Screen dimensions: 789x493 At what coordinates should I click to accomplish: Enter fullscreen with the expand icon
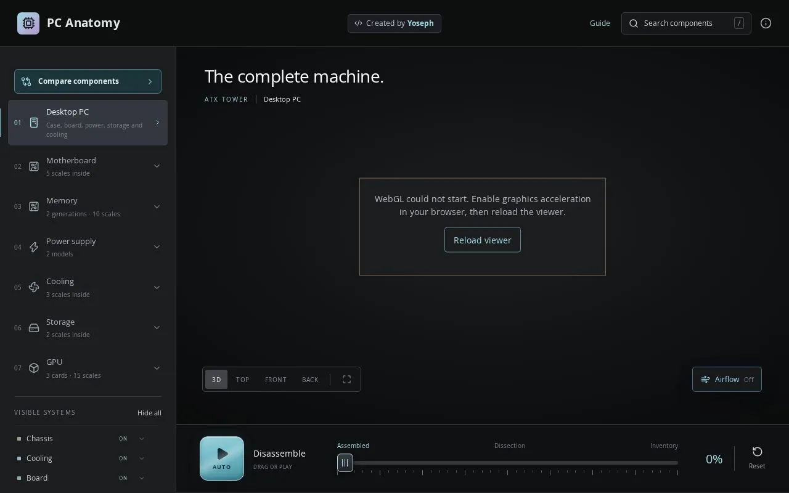(x=346, y=380)
